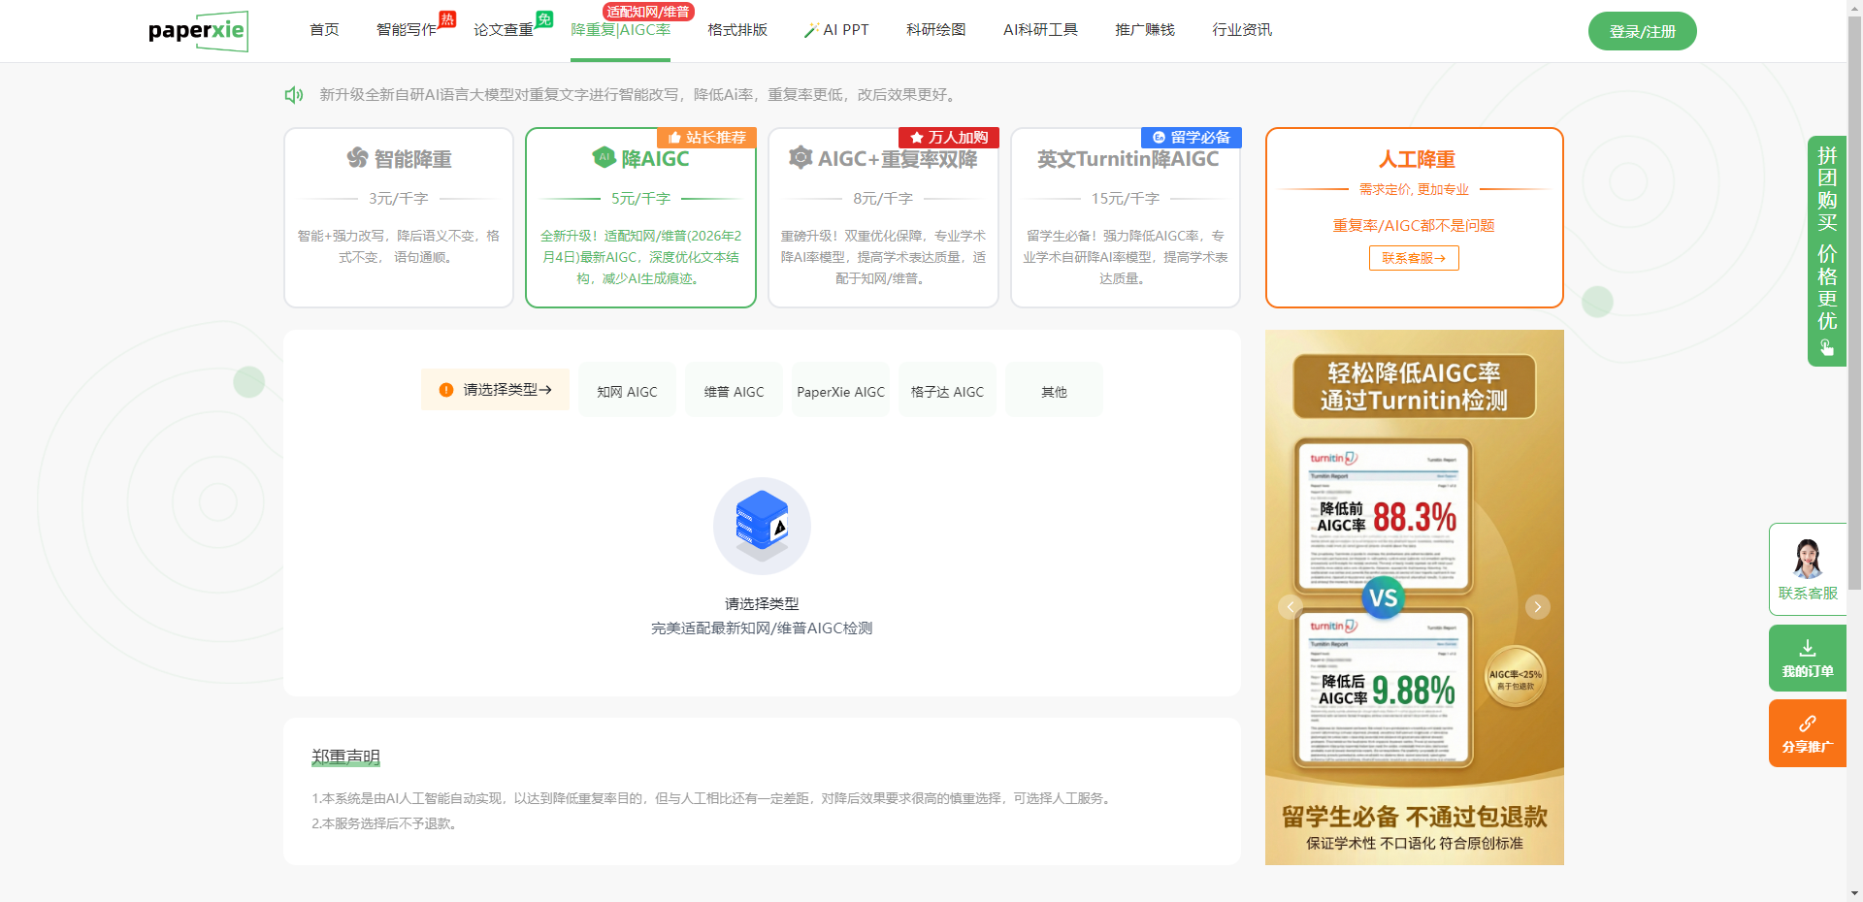Click the scrollbar down arrow
Screen dimensions: 1863x902
point(1854,893)
